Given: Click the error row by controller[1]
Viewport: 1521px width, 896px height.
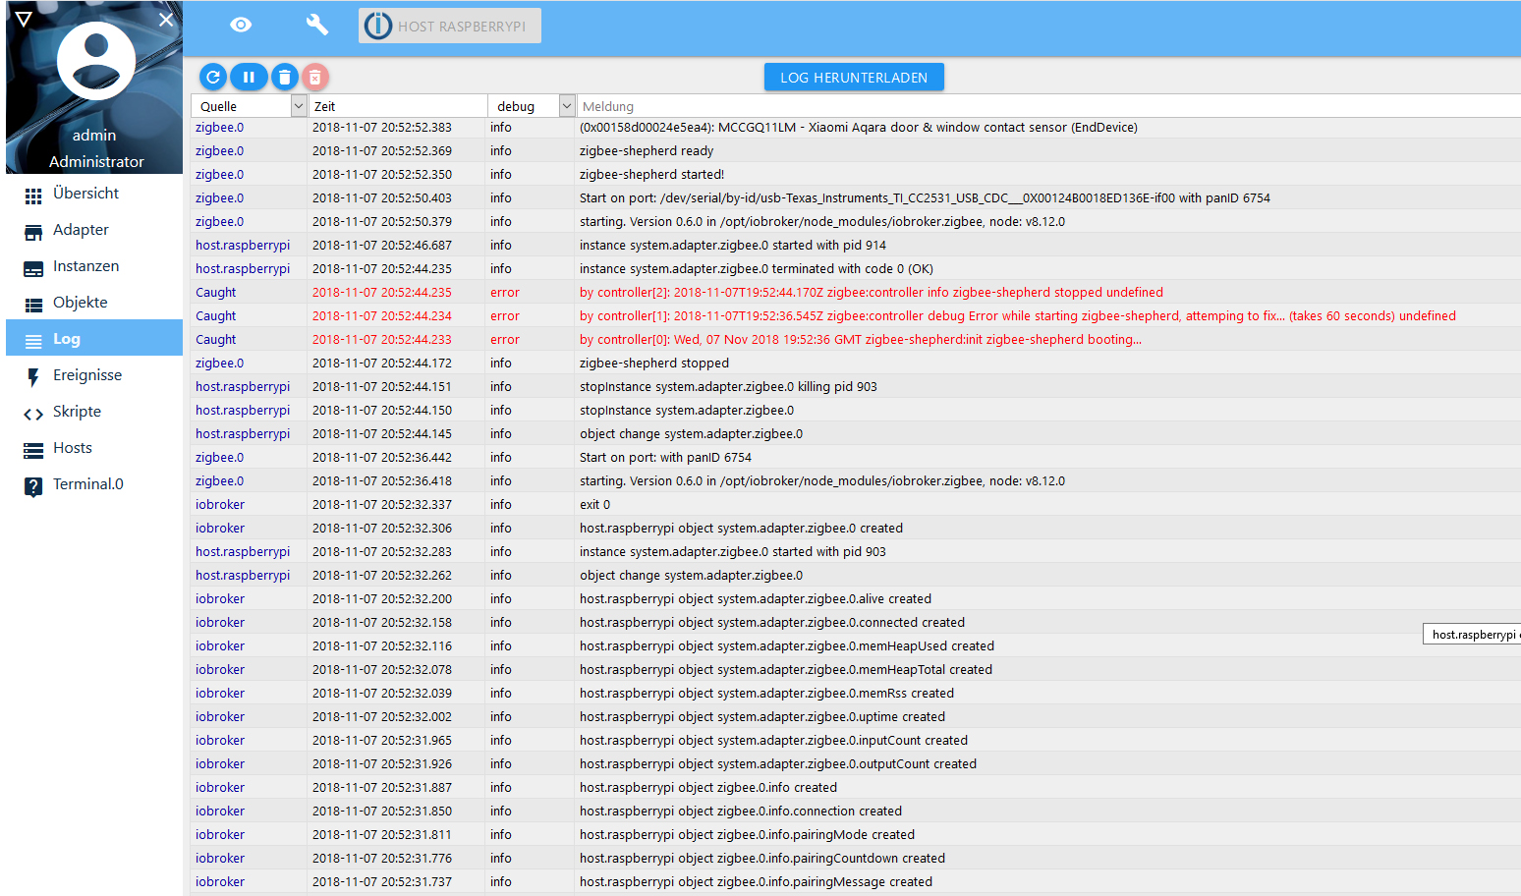Looking at the screenshot, I should [856, 315].
